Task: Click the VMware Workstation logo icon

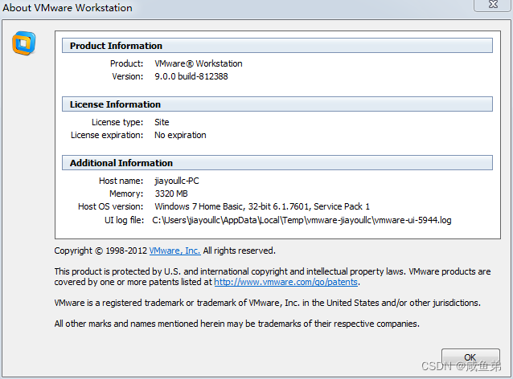Action: [24, 43]
